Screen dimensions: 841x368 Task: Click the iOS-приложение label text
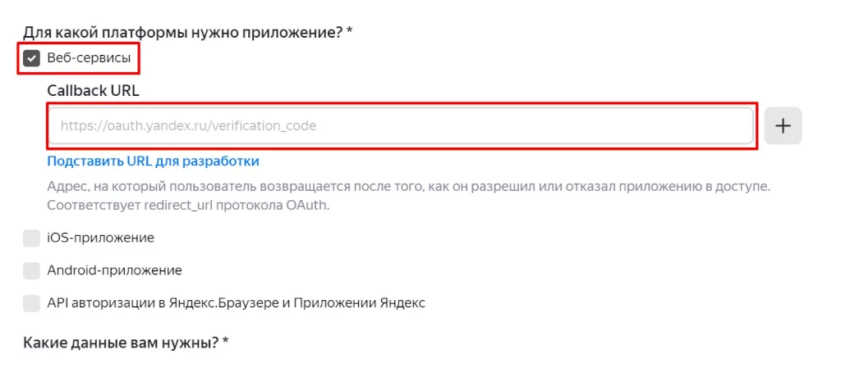(101, 239)
